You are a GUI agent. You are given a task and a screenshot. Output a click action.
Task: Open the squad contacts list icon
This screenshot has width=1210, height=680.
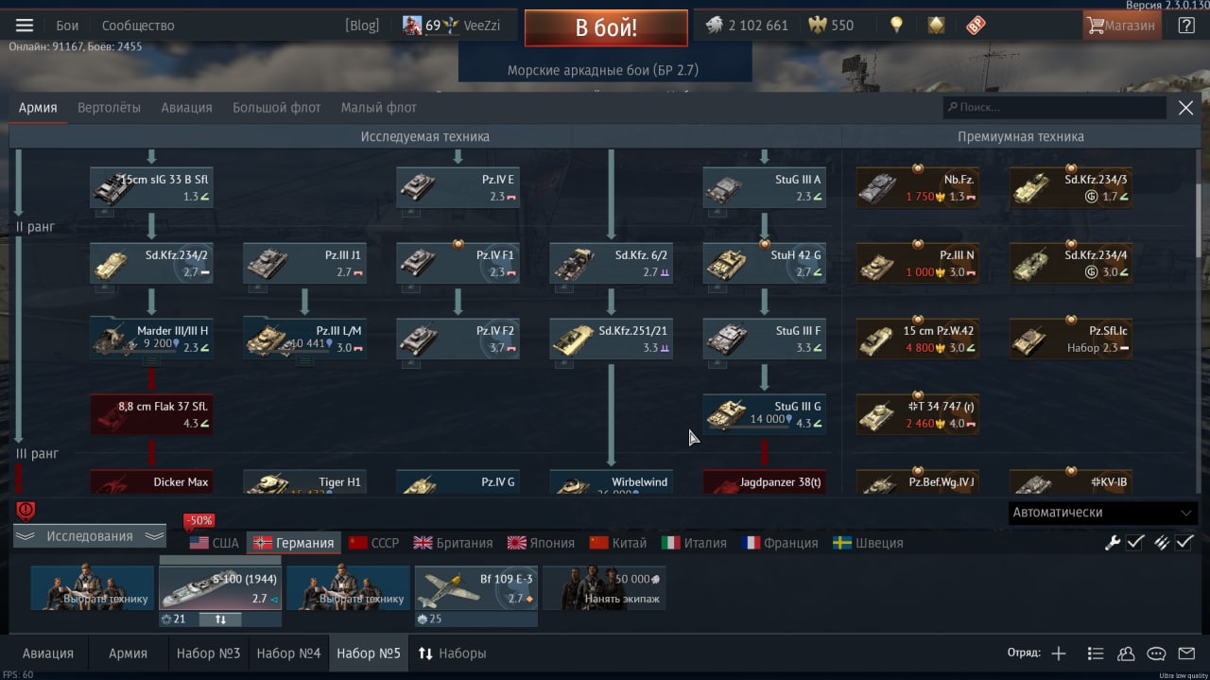click(1126, 654)
